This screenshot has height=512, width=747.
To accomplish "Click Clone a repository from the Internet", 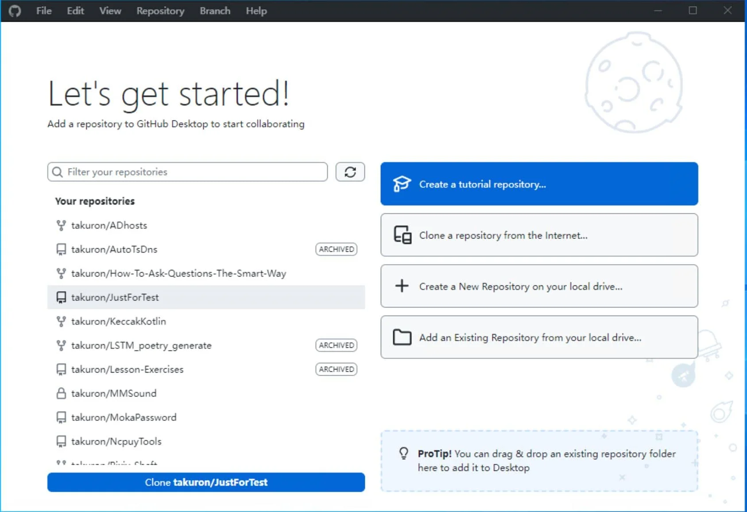I will (x=539, y=235).
